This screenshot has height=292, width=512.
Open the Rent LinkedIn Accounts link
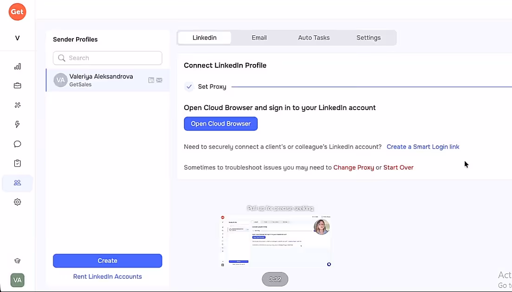107,277
